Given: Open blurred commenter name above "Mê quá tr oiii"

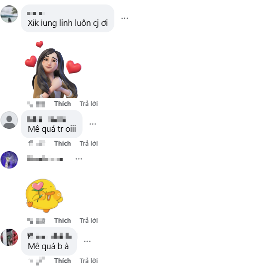Looking at the screenshot, I should pyautogui.click(x=46, y=119).
